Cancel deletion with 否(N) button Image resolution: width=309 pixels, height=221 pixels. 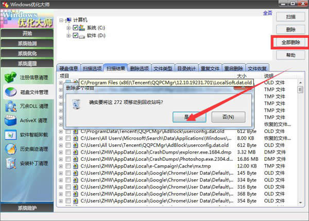click(228, 117)
